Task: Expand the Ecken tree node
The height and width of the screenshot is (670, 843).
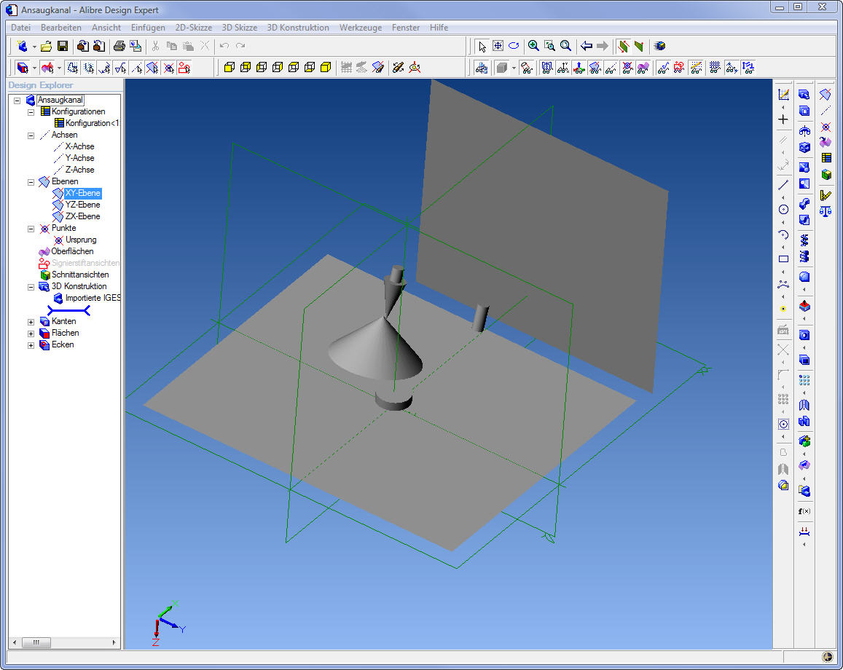Action: [31, 345]
